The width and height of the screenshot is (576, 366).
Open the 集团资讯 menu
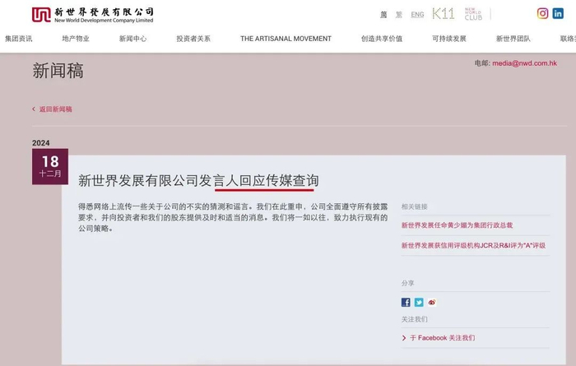pyautogui.click(x=19, y=39)
